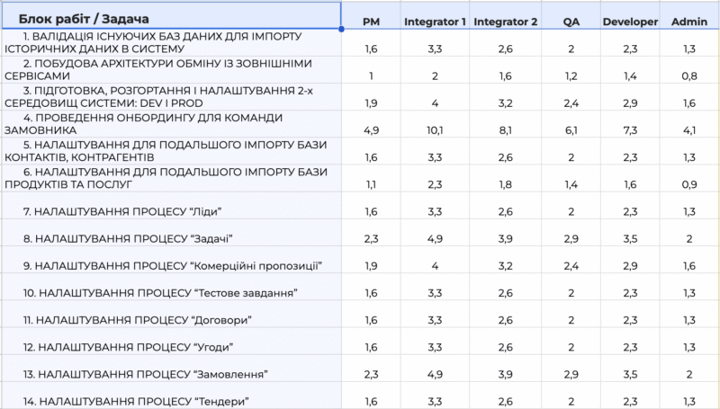720x409 pixels.
Task: Click the Integrator 2 column header
Action: pos(505,22)
